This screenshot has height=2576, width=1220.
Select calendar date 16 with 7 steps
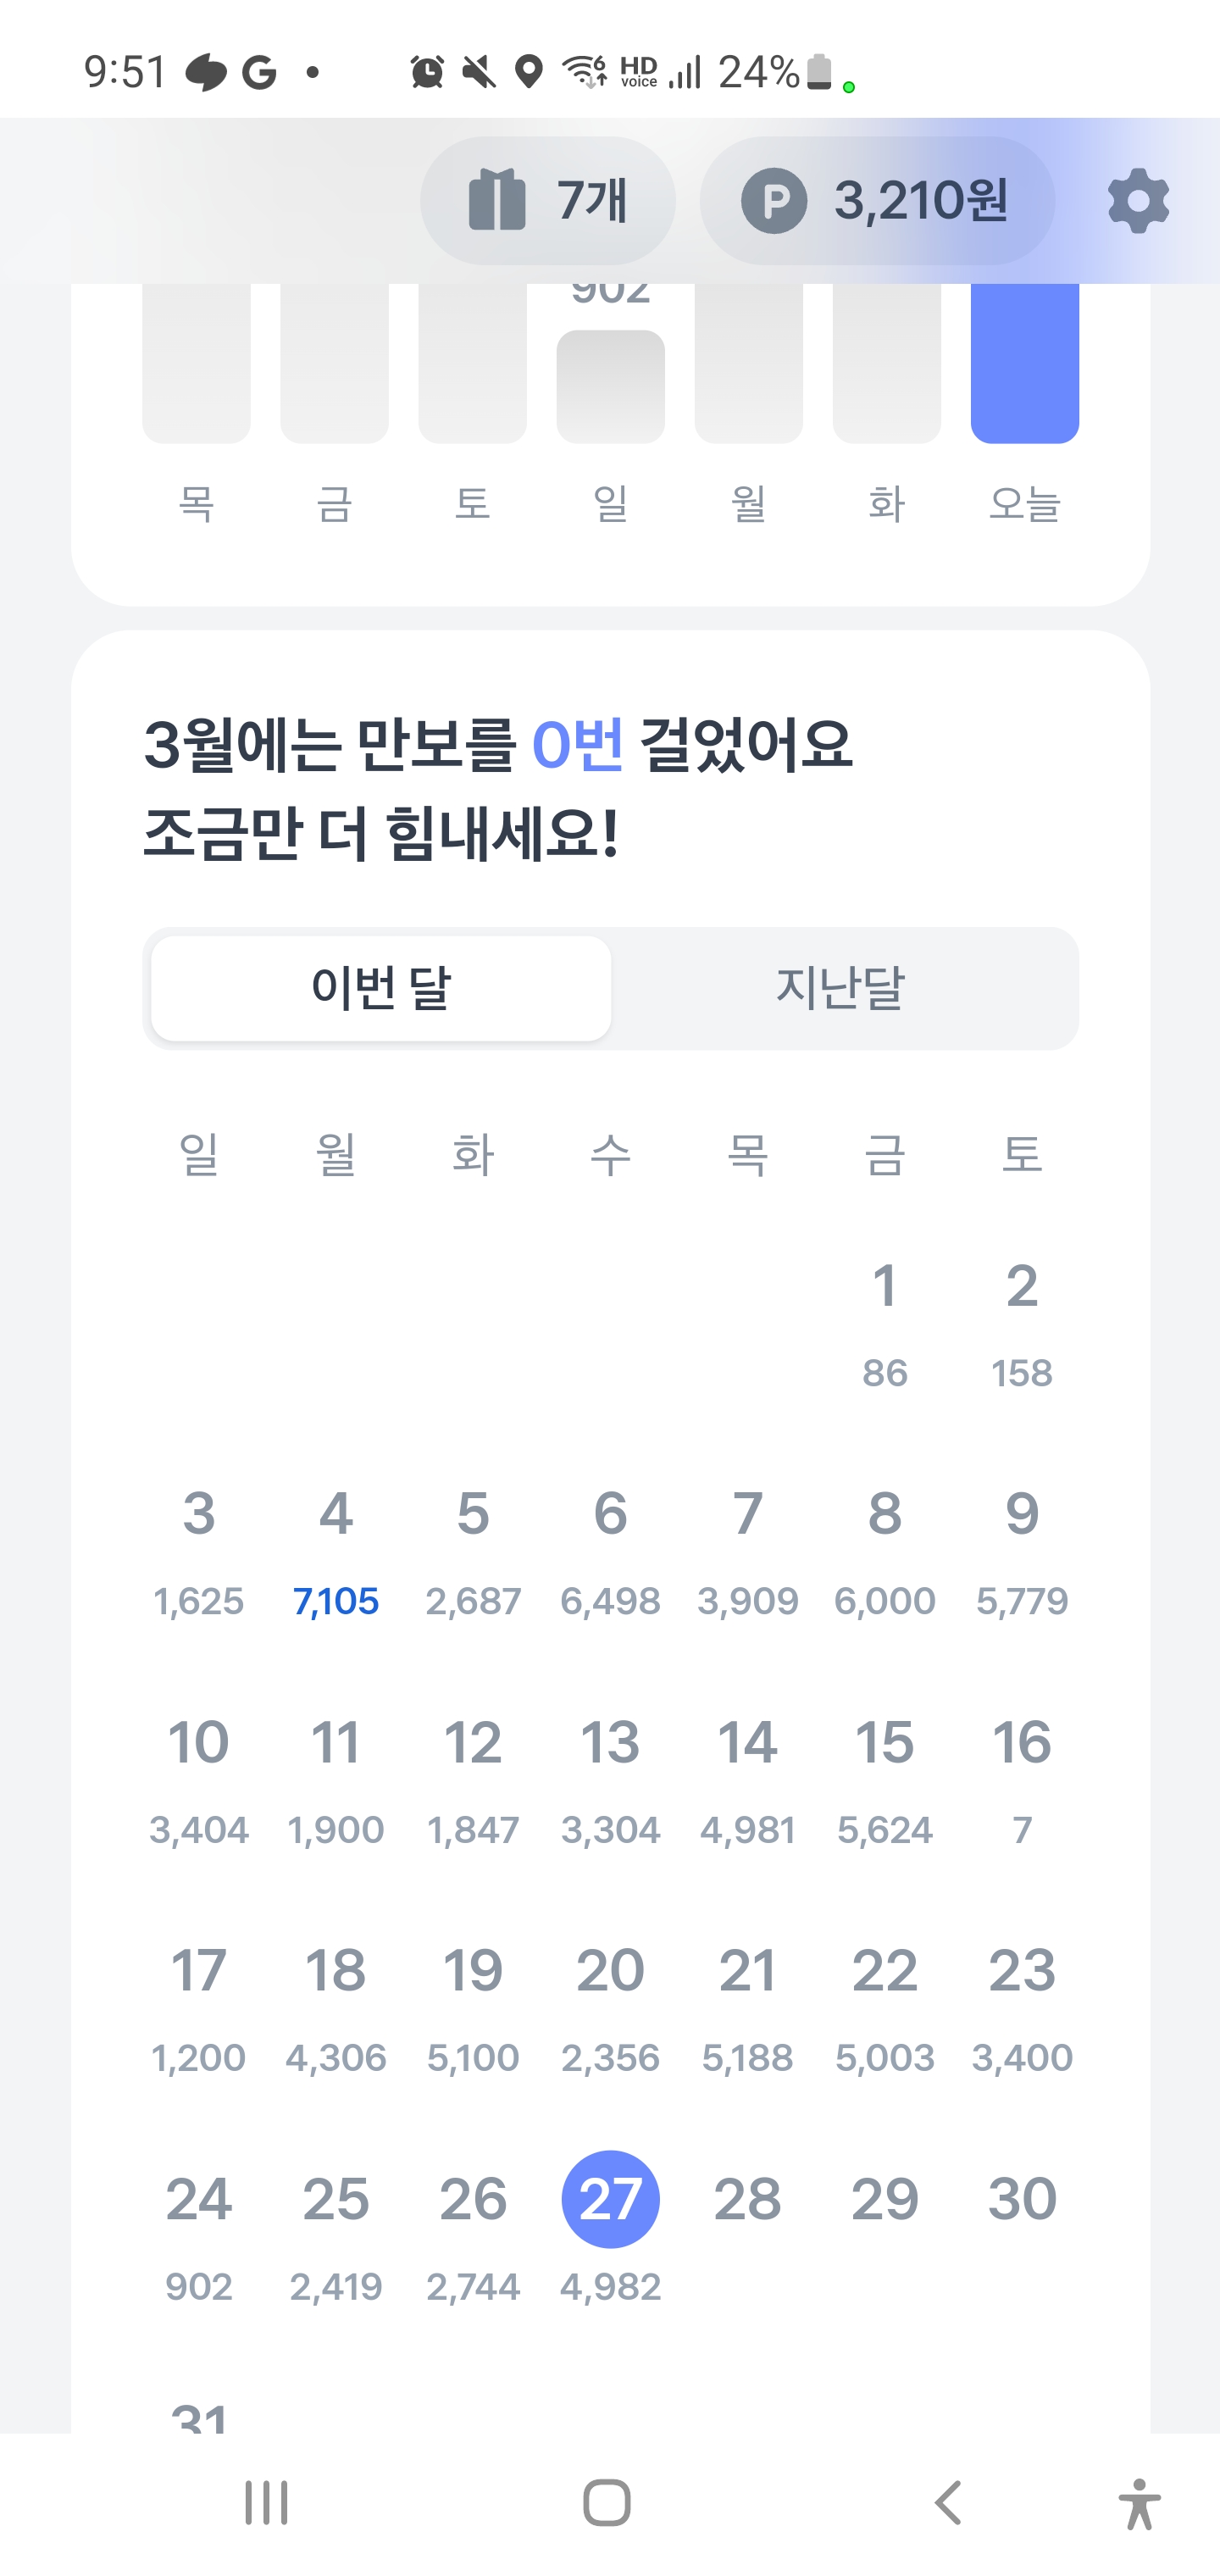pos(1022,1778)
